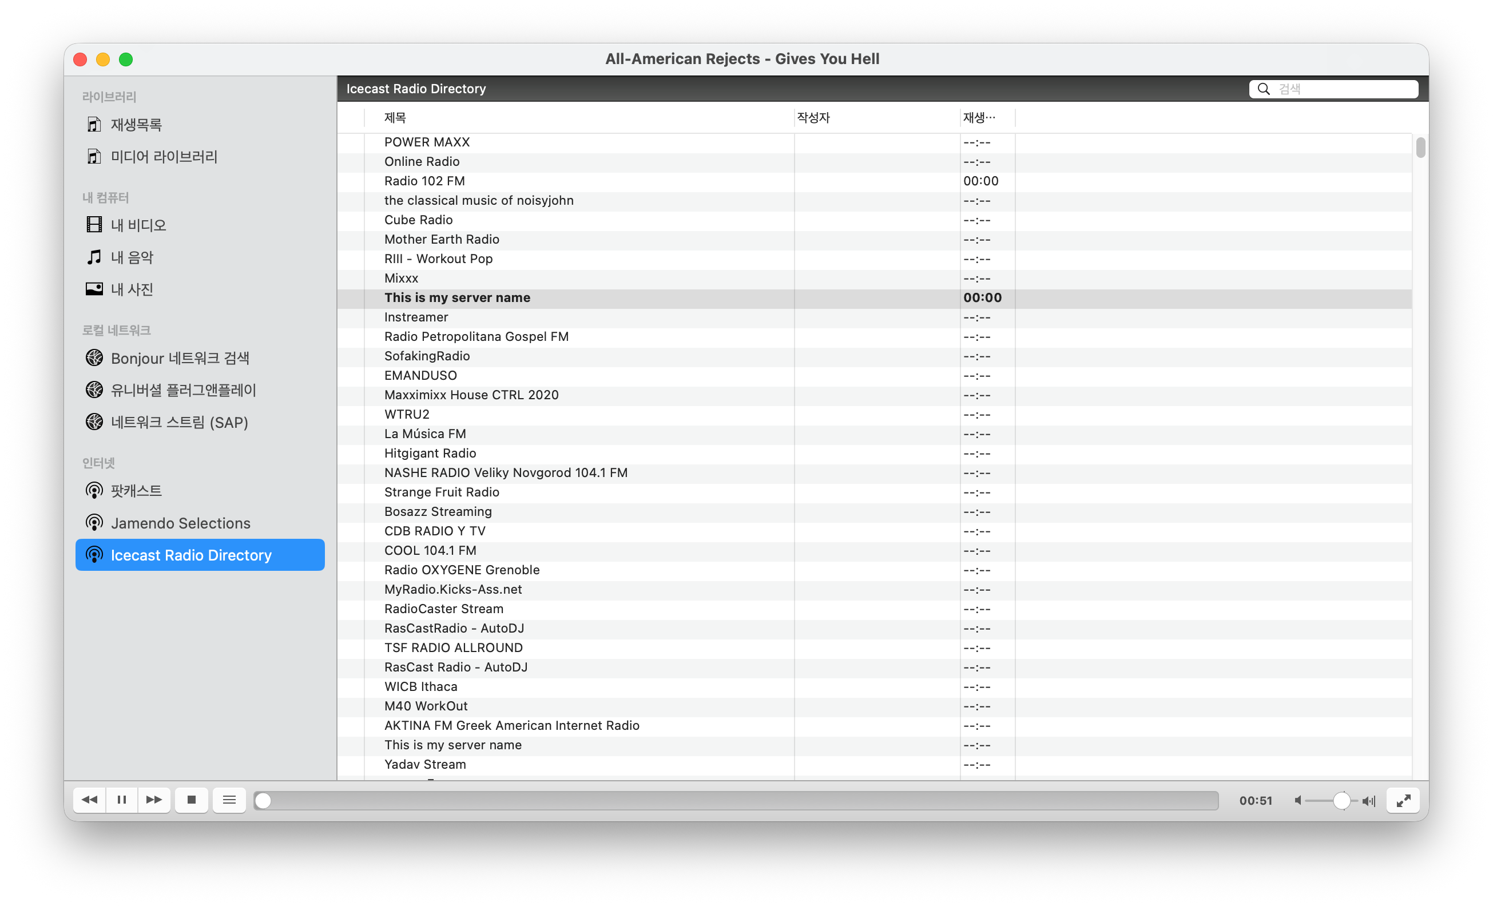The width and height of the screenshot is (1493, 906).
Task: Select Jamendo Selections in sidebar
Action: 181,523
